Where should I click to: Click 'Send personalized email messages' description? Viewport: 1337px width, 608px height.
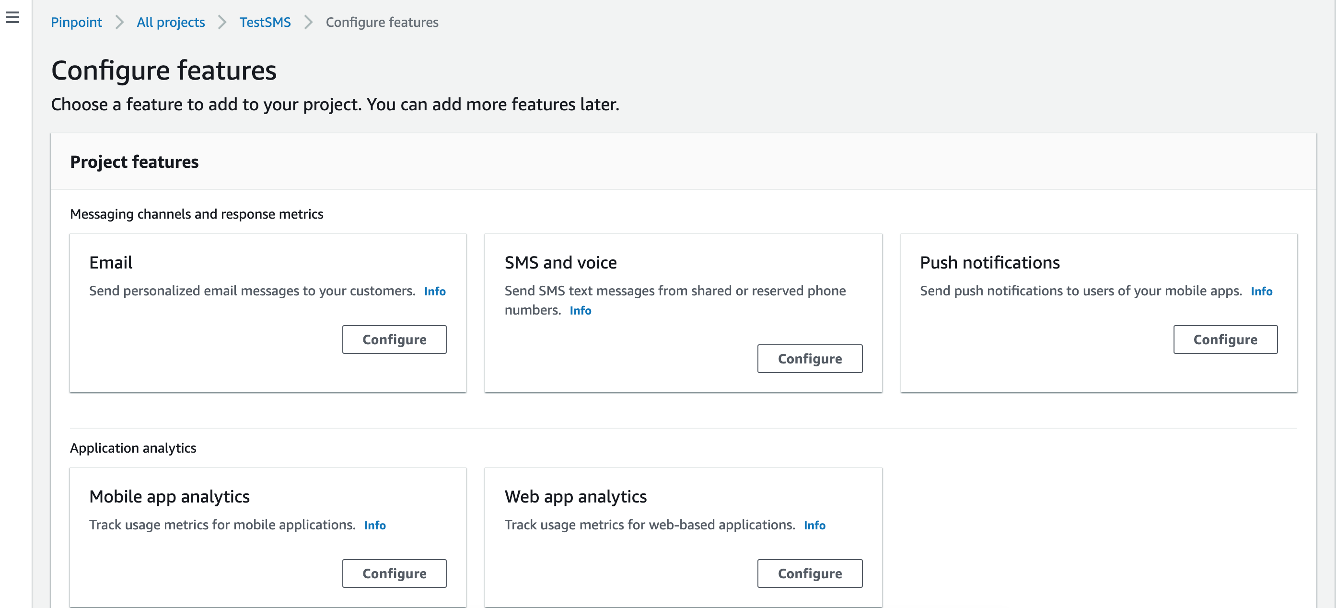point(252,291)
